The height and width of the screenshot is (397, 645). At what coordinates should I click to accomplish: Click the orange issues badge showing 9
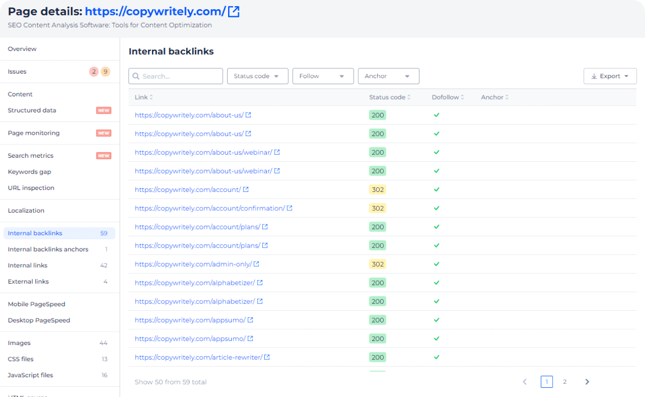(x=105, y=71)
